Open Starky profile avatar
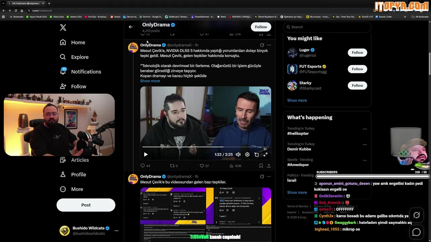Viewport: 431px width, 242px height. (292, 85)
